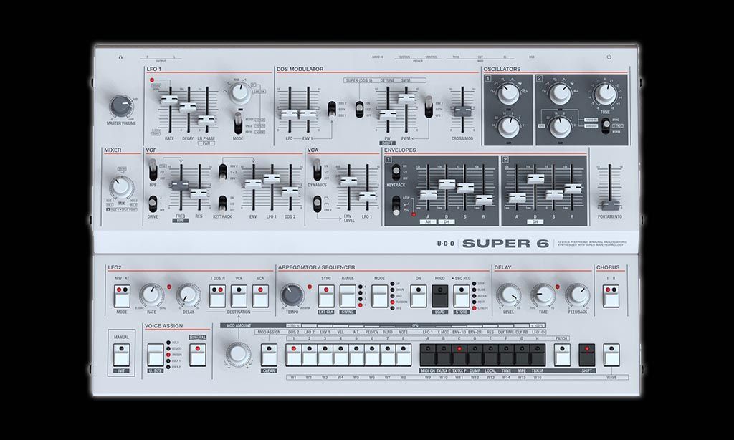Click the Envelope 2 Release slider
Screen dimensions: 734x440
coord(572,188)
